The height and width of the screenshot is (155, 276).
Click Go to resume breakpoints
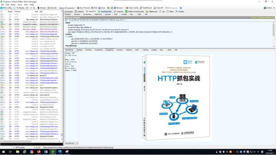[33, 8]
